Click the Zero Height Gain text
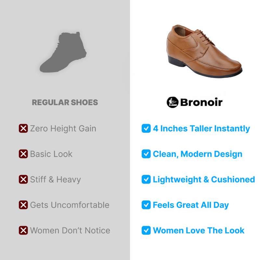Image resolution: width=260 pixels, height=260 pixels. [63, 129]
